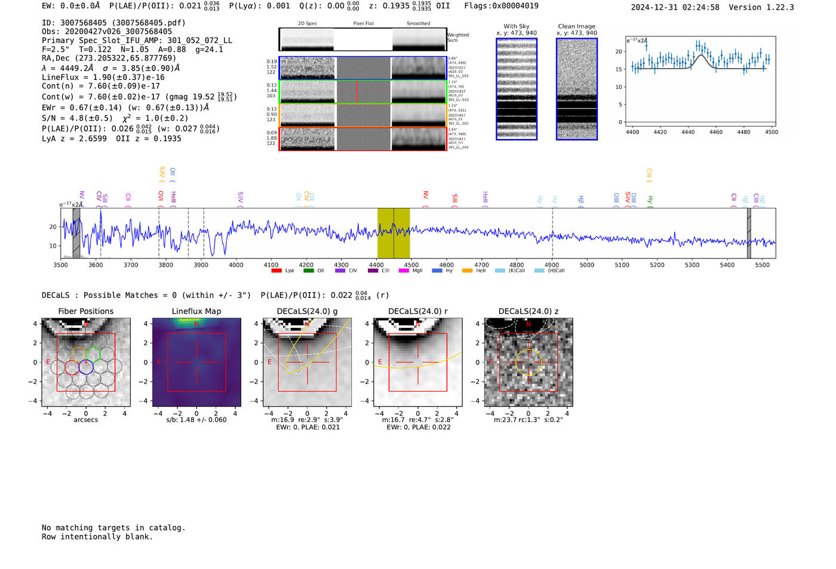Click the Row intentionally blank text
Image resolution: width=836 pixels, height=569 pixels.
point(97,537)
